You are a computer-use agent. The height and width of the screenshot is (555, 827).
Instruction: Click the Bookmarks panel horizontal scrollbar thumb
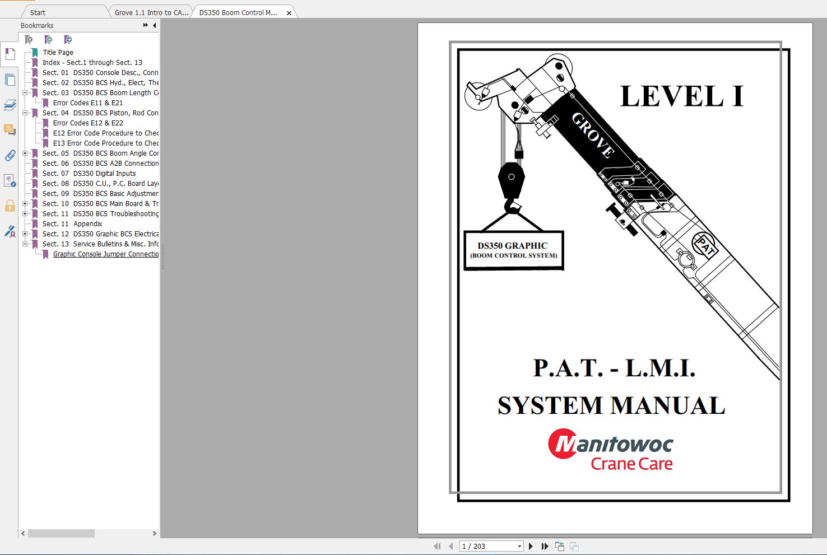point(61,534)
